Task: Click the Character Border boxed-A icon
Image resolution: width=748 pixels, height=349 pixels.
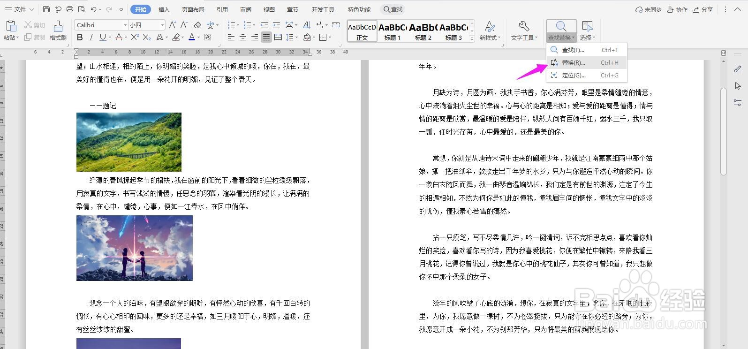Action: pos(208,37)
